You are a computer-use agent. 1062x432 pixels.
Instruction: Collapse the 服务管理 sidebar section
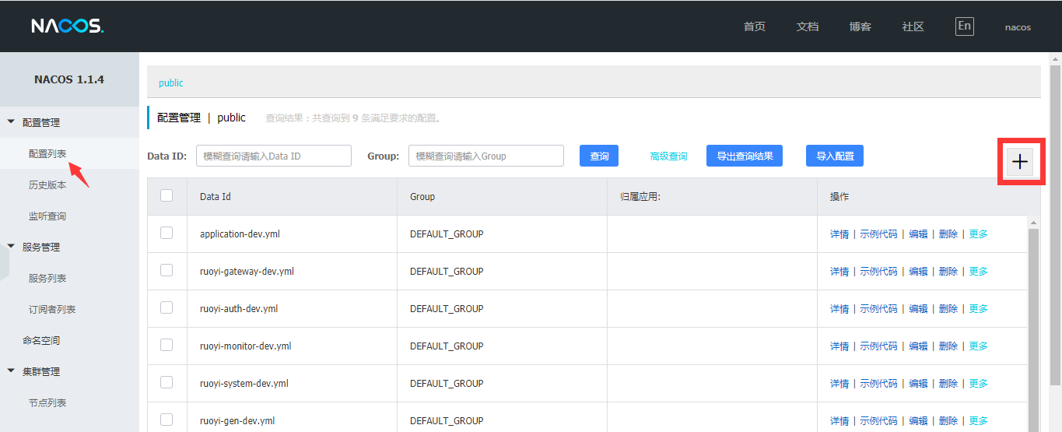coord(11,247)
